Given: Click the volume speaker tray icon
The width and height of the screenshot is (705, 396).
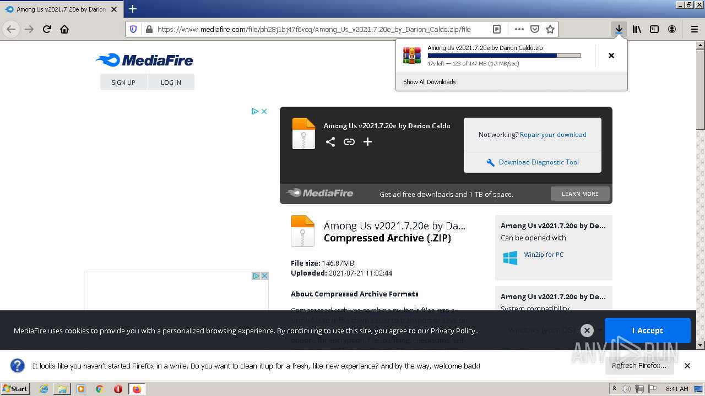Looking at the screenshot, I should pos(626,389).
